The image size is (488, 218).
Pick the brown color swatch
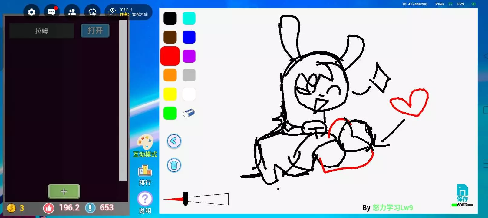pyautogui.click(x=170, y=37)
